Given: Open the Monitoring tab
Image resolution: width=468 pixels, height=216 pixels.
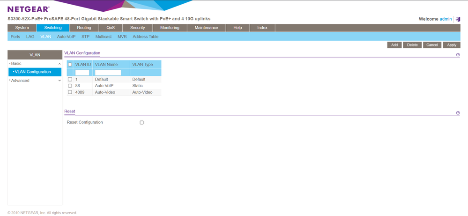Looking at the screenshot, I should pos(170,28).
